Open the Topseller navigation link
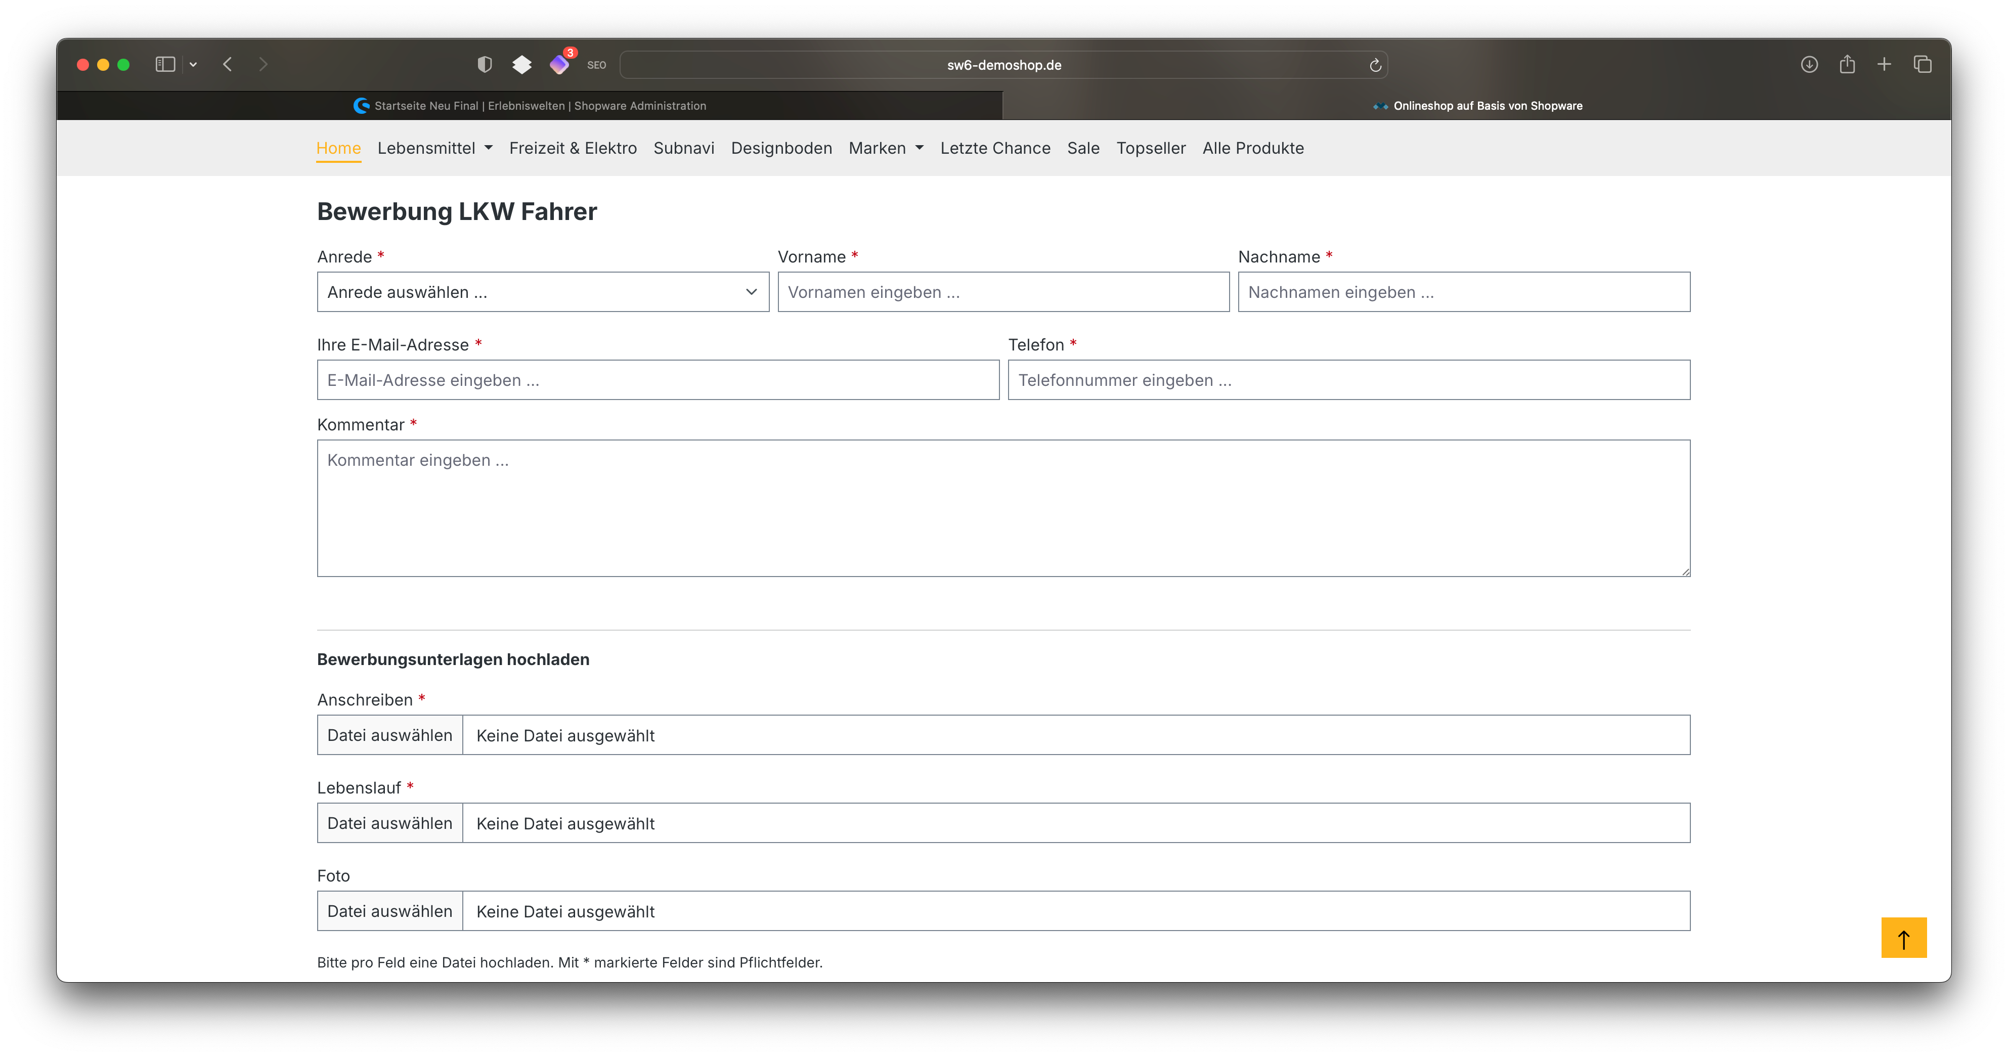Viewport: 2008px width, 1057px height. (1151, 148)
